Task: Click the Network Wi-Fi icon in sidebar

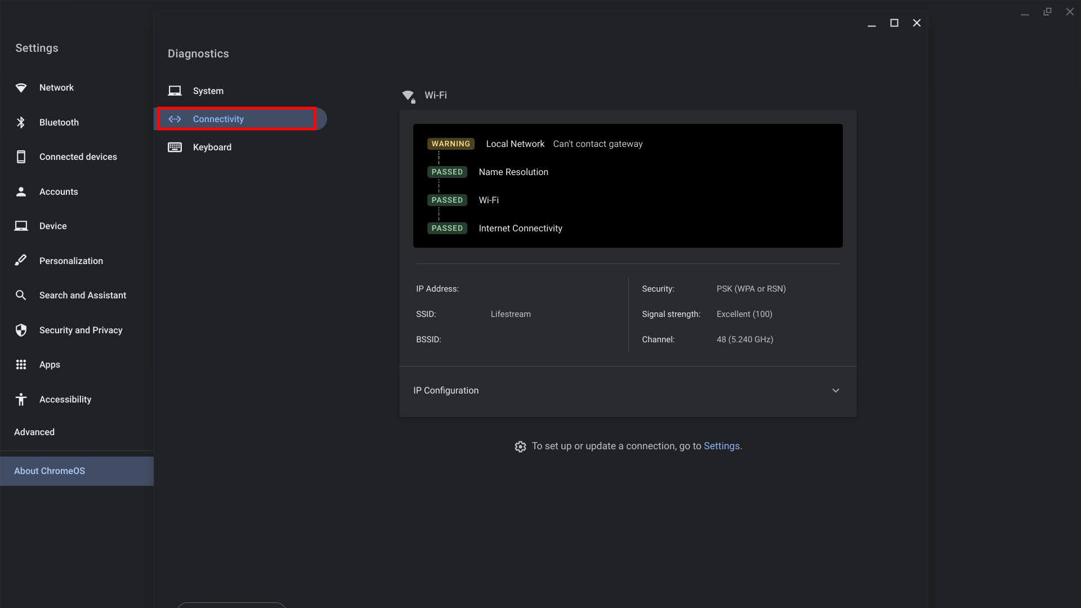Action: [21, 88]
